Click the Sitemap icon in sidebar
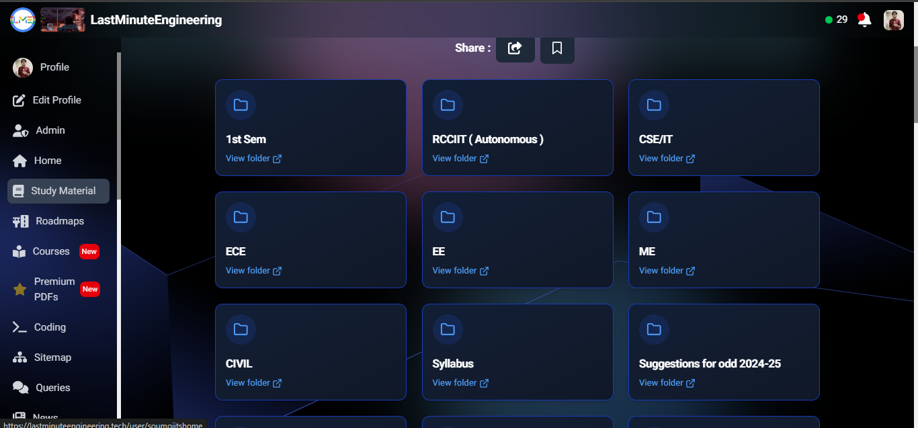Viewport: 918px width, 428px height. point(21,357)
